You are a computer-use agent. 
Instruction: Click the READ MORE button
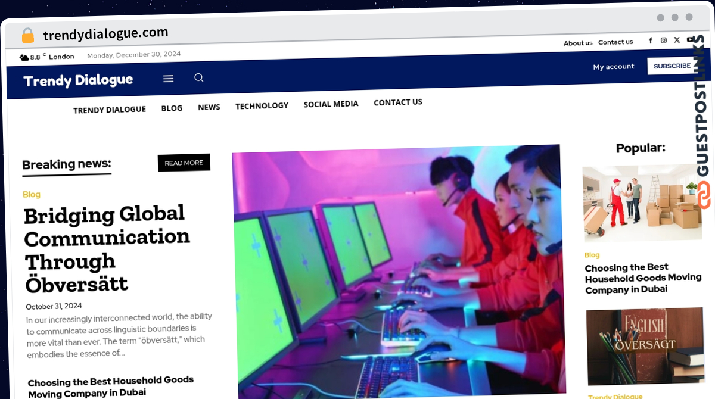pos(184,163)
